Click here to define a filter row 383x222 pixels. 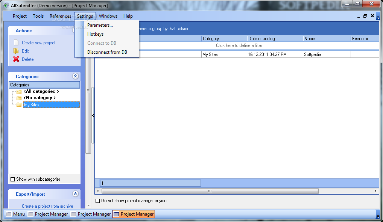tap(239, 45)
